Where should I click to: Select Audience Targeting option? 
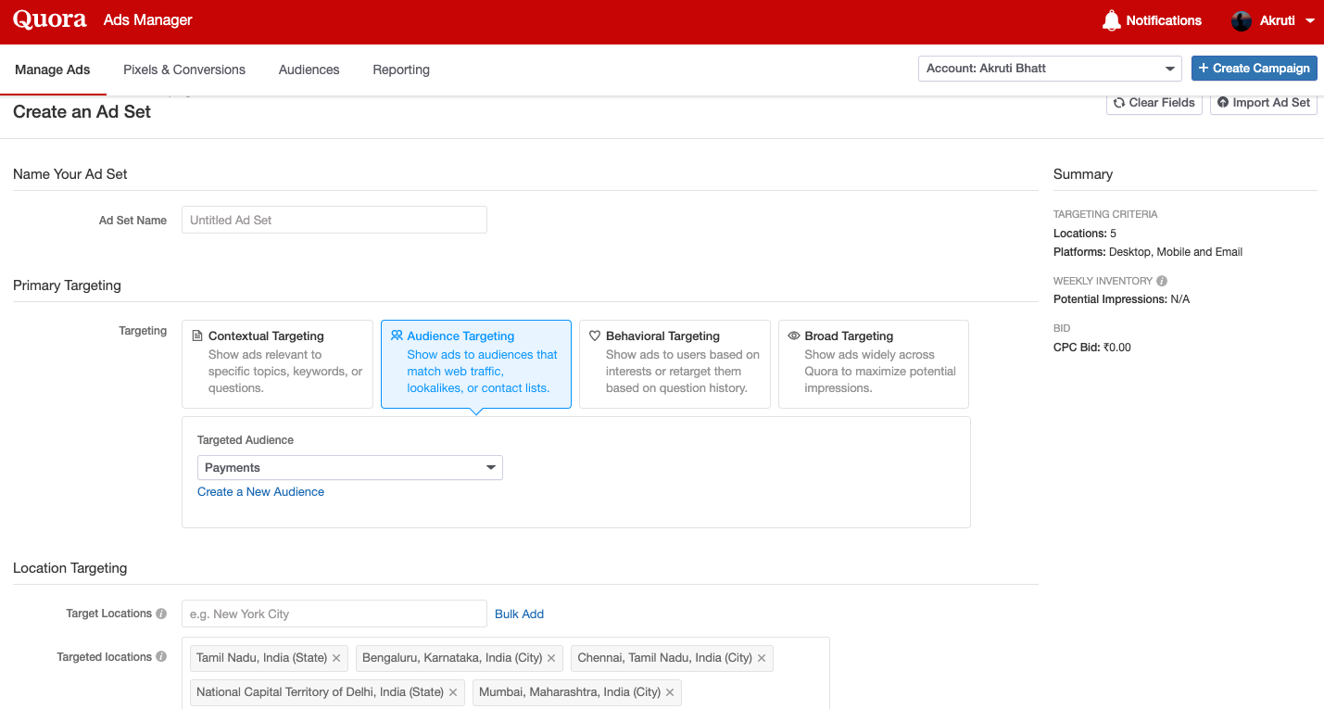tap(476, 364)
